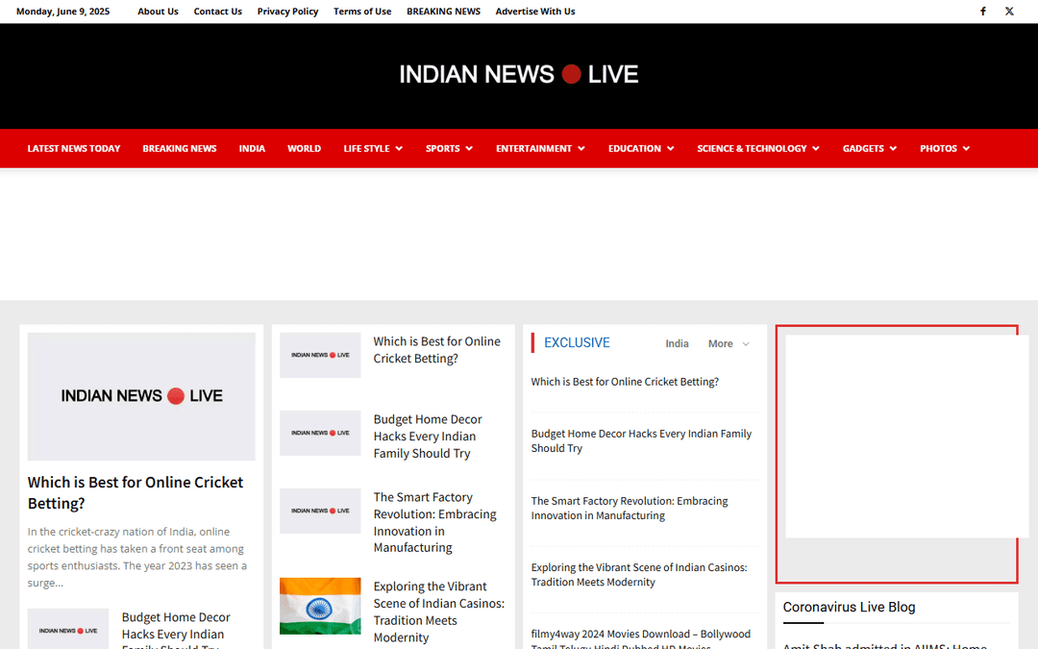Select World in red navigation bar
This screenshot has width=1038, height=649.
click(x=304, y=148)
